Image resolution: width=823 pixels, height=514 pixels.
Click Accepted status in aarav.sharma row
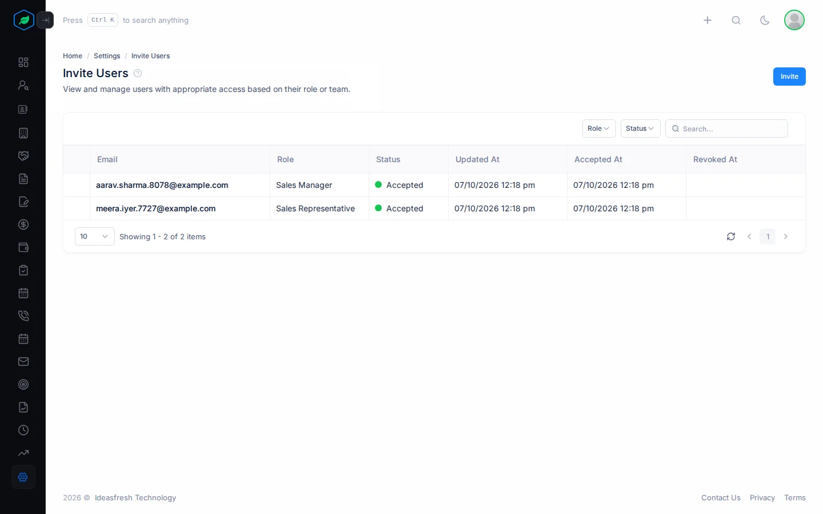399,185
